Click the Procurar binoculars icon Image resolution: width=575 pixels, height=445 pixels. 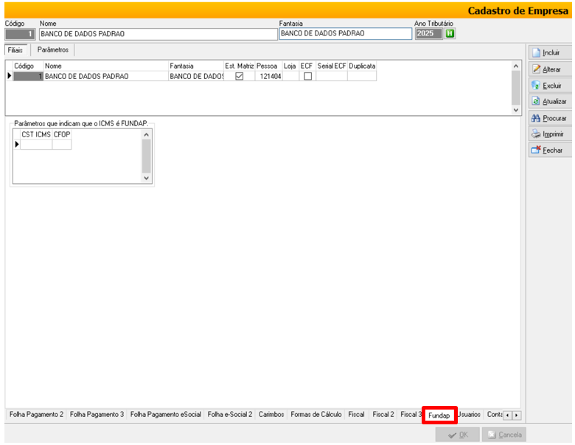536,118
